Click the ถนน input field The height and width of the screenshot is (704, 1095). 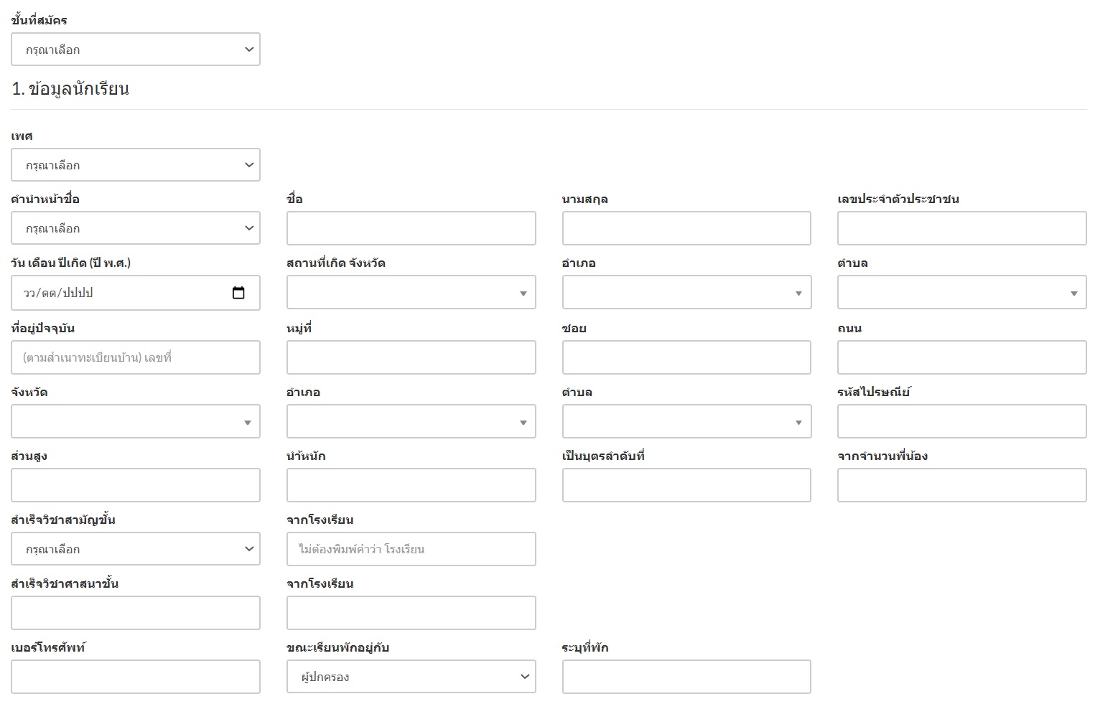point(962,357)
